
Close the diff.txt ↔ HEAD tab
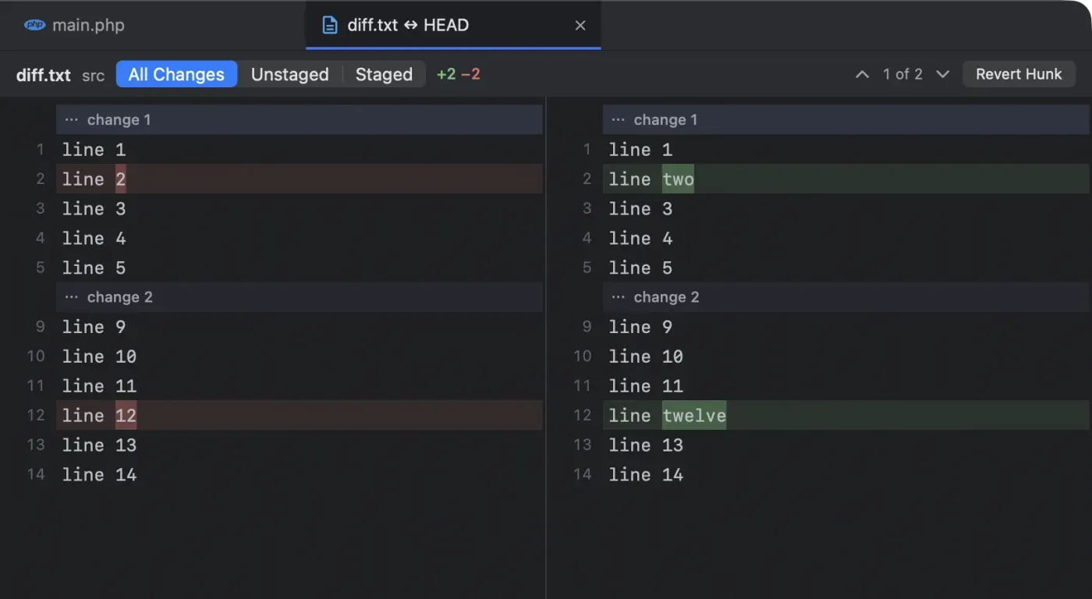(580, 25)
